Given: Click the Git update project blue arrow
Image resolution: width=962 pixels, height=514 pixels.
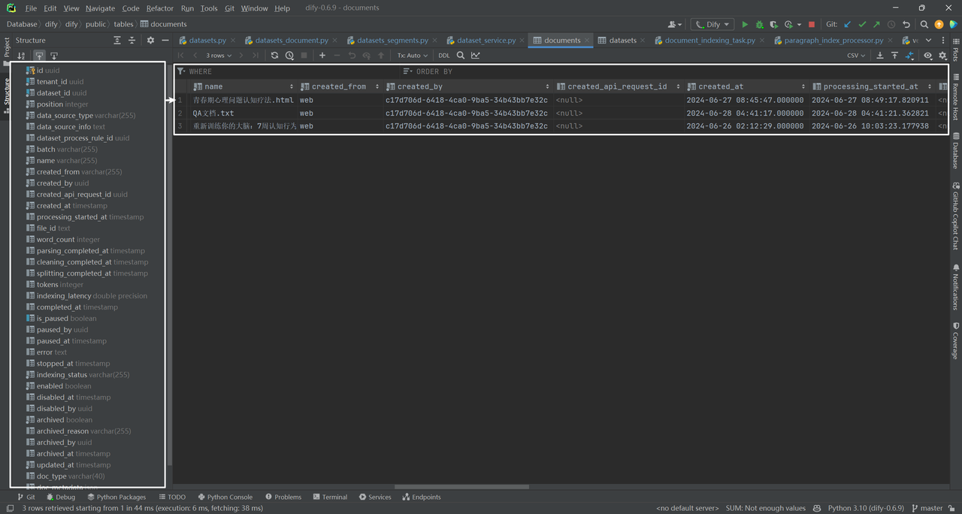Looking at the screenshot, I should [848, 25].
